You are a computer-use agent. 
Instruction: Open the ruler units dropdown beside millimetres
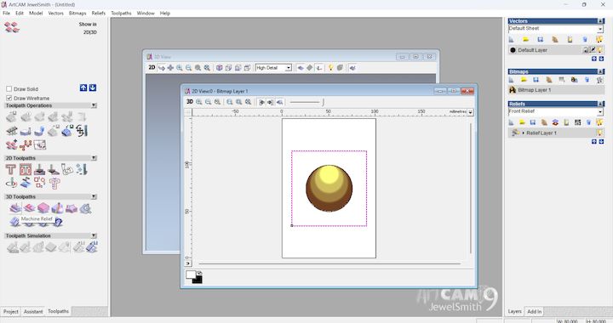pos(470,112)
